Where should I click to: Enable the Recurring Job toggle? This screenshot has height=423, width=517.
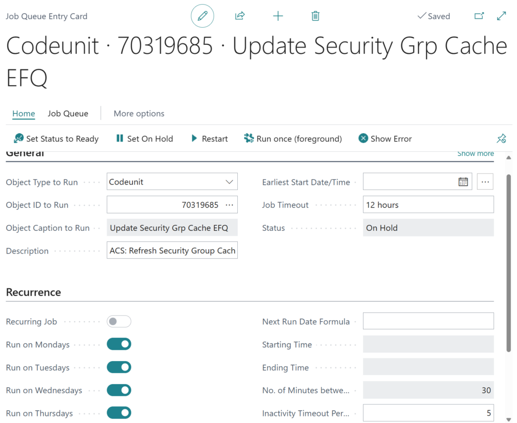click(x=119, y=322)
